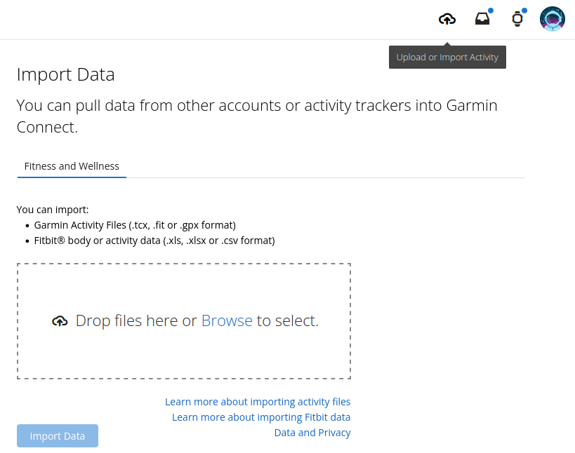Click the cloud upload icon in drop zone
Image resolution: width=575 pixels, height=453 pixels.
click(x=60, y=321)
